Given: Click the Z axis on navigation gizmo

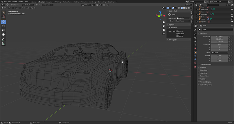Looking at the screenshot, I should tap(160, 12).
